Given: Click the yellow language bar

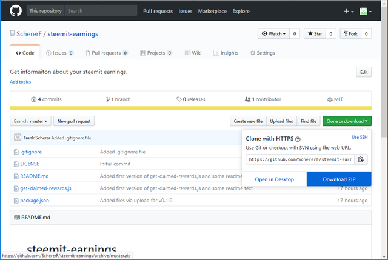Looking at the screenshot, I should [x=191, y=108].
